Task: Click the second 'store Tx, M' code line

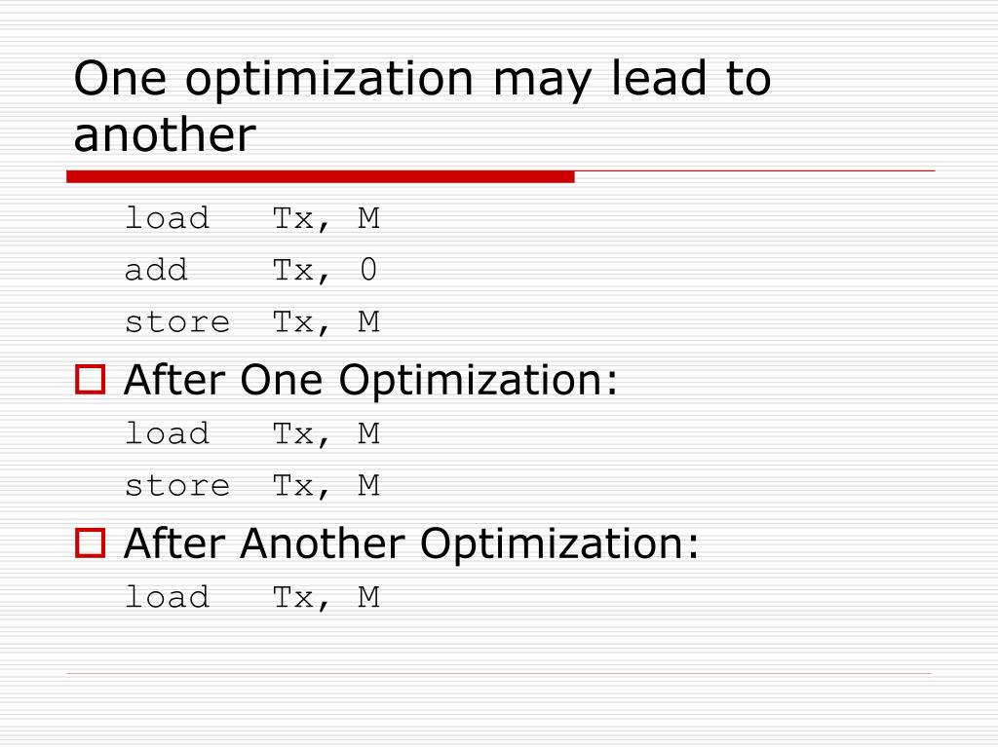Action: [x=252, y=486]
